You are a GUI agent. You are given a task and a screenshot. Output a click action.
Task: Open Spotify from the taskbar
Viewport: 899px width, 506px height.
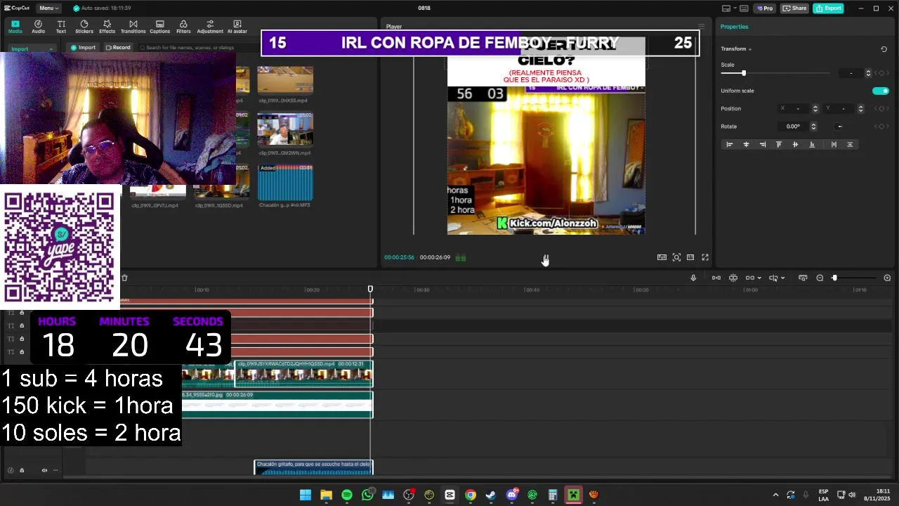pos(347,495)
